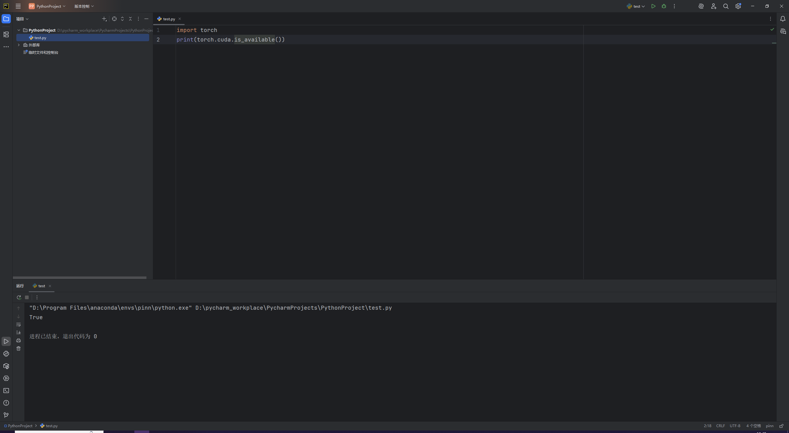The height and width of the screenshot is (433, 789).
Task: Open the Problems tool window
Action: 6,403
